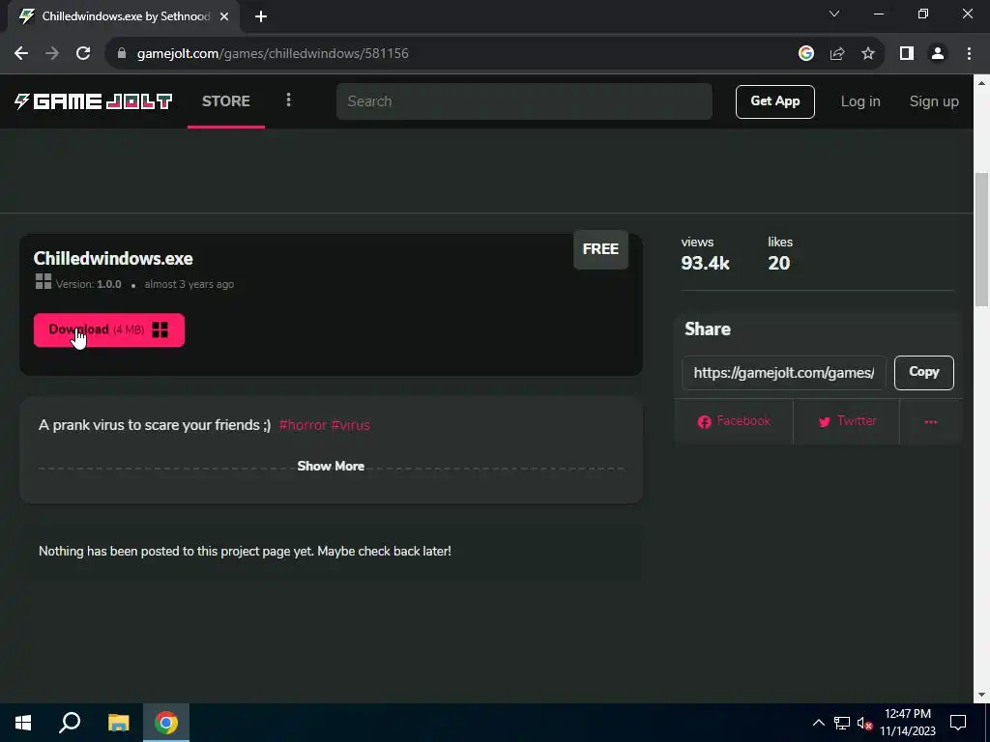
Task: Reload the current page
Action: pyautogui.click(x=83, y=54)
